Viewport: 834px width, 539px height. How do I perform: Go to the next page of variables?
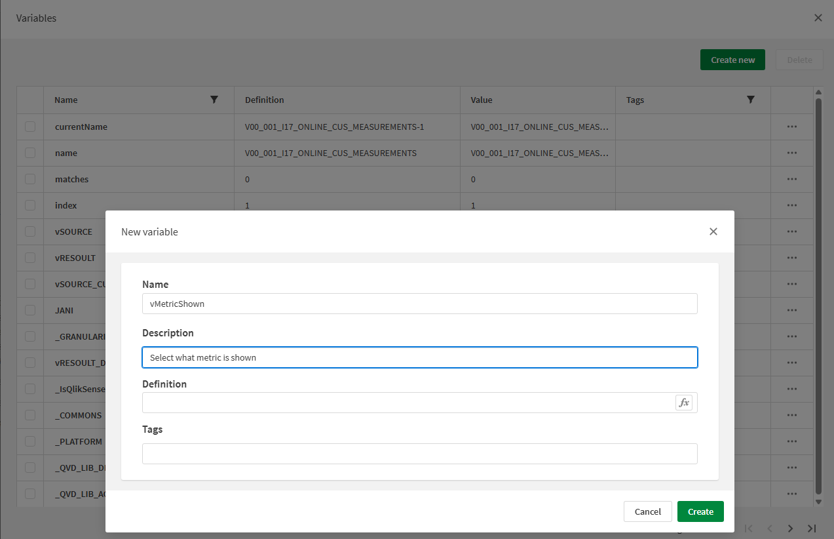coord(790,529)
